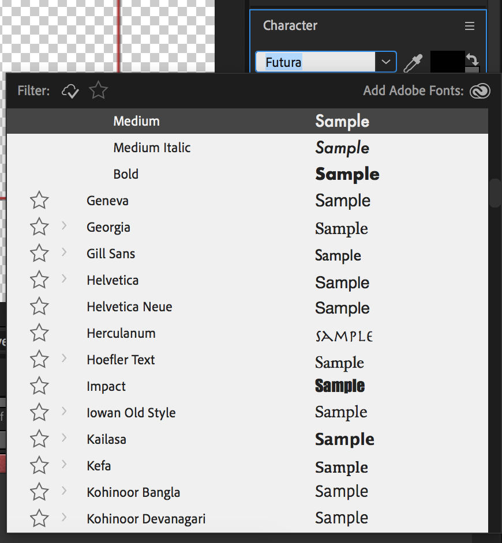Expand Gill Sans font styles chevron

[64, 252]
